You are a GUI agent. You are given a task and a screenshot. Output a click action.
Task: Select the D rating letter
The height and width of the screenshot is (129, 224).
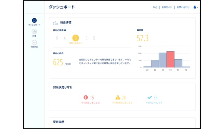click(x=94, y=38)
